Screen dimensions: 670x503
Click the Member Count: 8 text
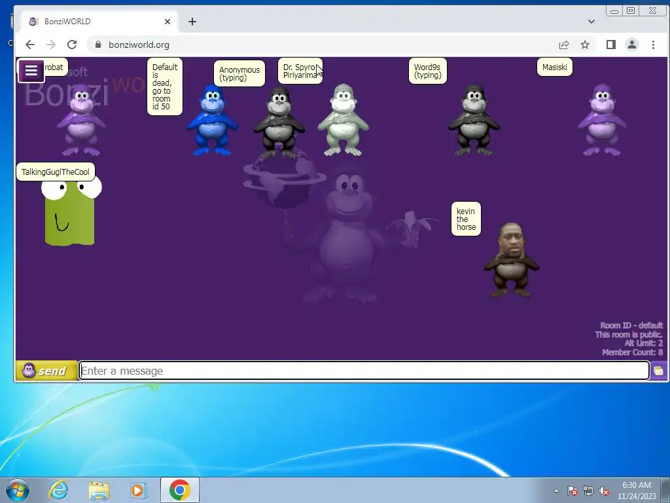point(633,352)
